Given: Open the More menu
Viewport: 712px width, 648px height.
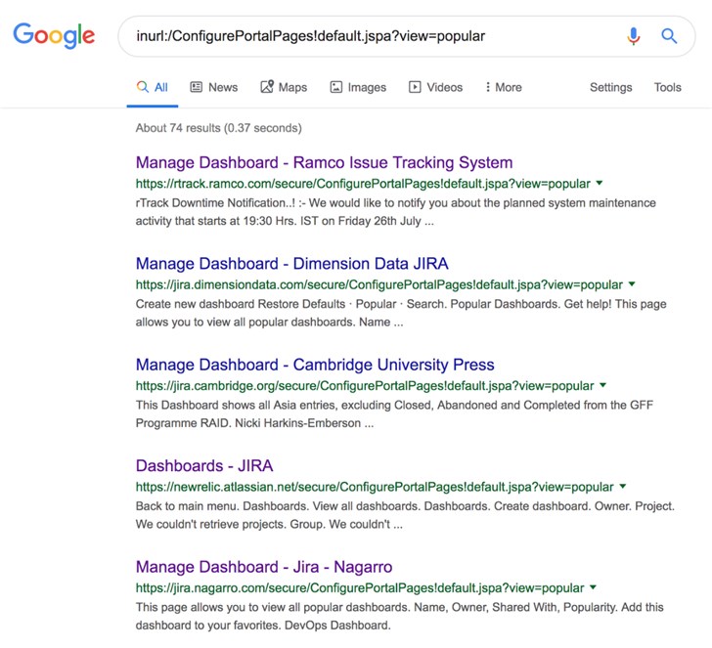Looking at the screenshot, I should 503,87.
